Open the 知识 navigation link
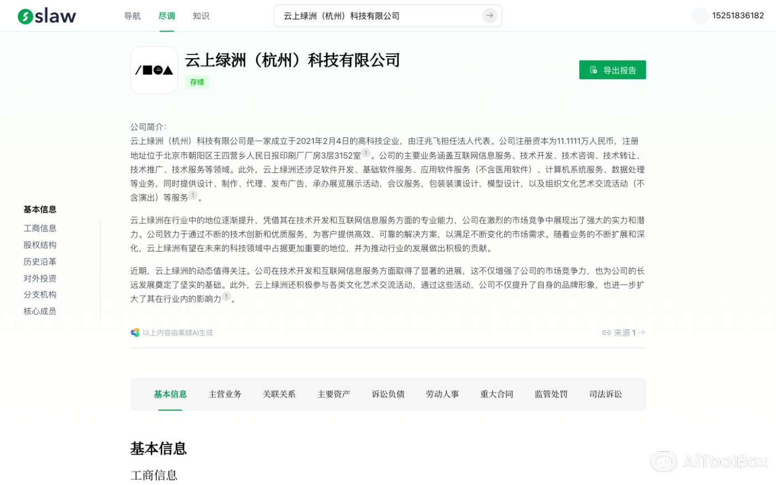The image size is (776, 485). [x=201, y=16]
